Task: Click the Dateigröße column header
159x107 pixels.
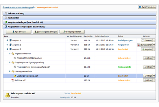Action: 88,36
